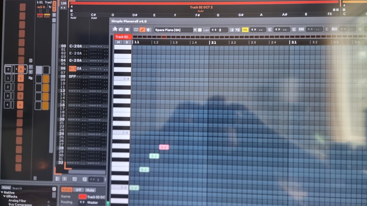Viewport: 367px width, 206px height.
Task: Click the highlighted A-2 cell on line 06
Action: [x=72, y=68]
